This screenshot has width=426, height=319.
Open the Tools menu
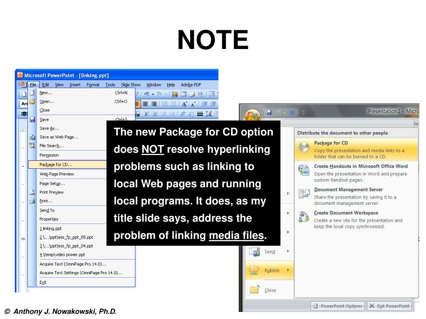point(110,85)
